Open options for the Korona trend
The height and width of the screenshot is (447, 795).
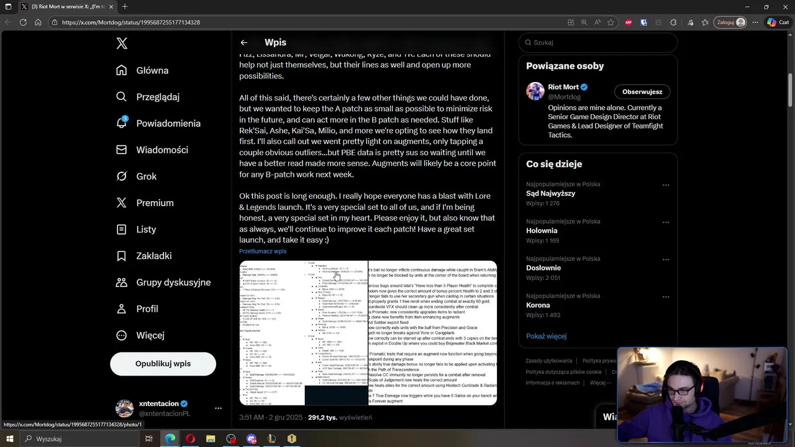coord(666,297)
